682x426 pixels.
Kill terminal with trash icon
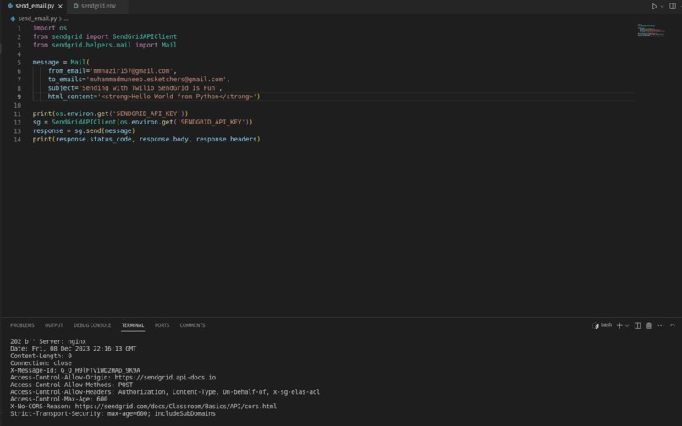click(649, 325)
